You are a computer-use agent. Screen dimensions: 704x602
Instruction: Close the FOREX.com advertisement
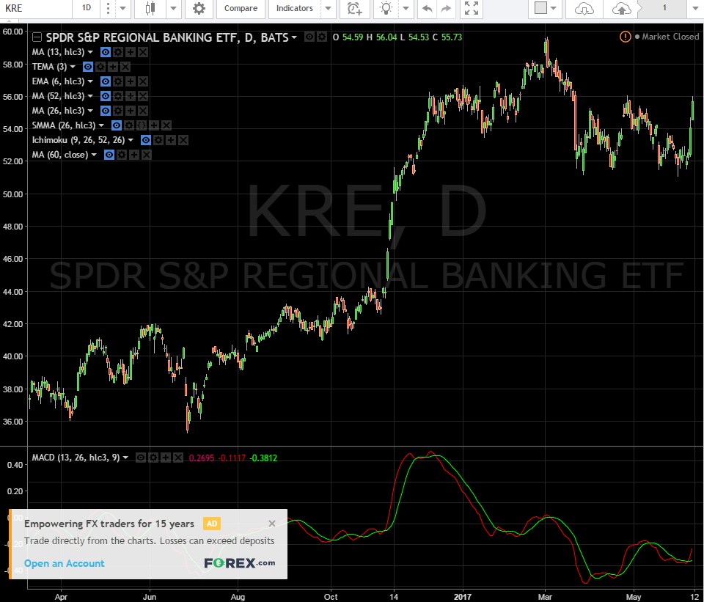[x=271, y=524]
